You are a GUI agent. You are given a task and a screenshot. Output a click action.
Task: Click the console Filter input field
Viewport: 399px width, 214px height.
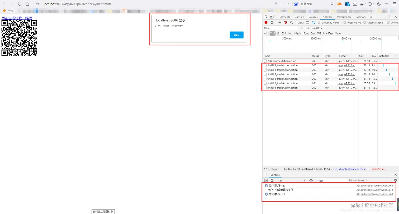[x=332, y=181]
